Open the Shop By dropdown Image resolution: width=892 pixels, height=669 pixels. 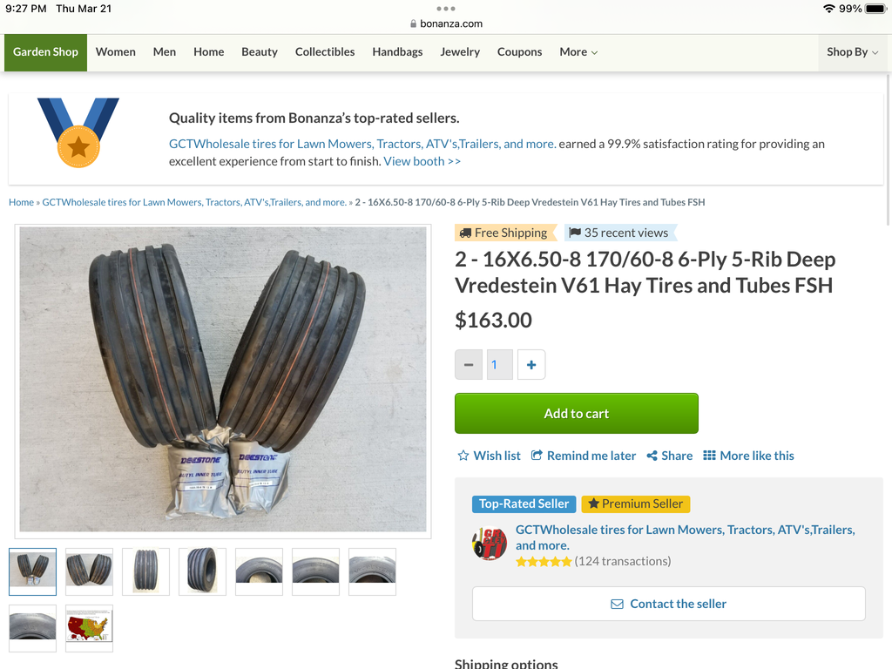point(852,52)
